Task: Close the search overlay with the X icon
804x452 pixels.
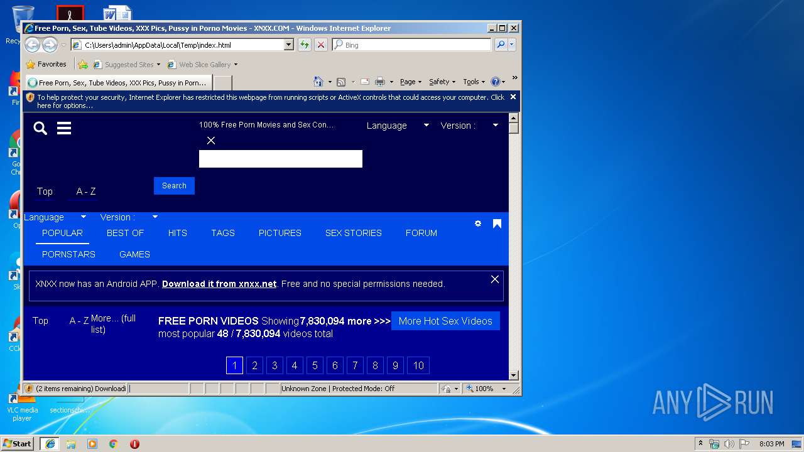Action: click(211, 141)
